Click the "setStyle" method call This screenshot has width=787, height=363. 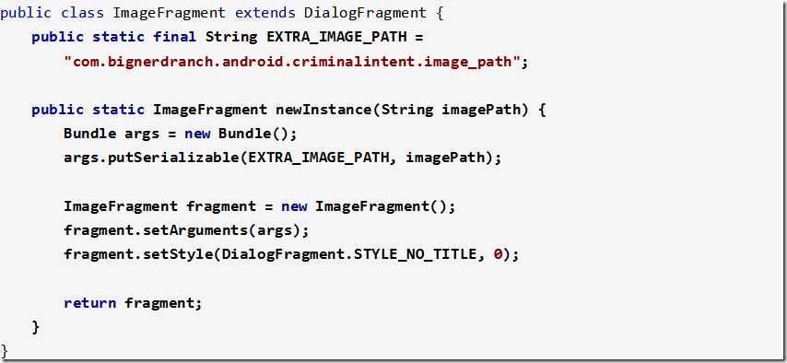[x=178, y=255]
